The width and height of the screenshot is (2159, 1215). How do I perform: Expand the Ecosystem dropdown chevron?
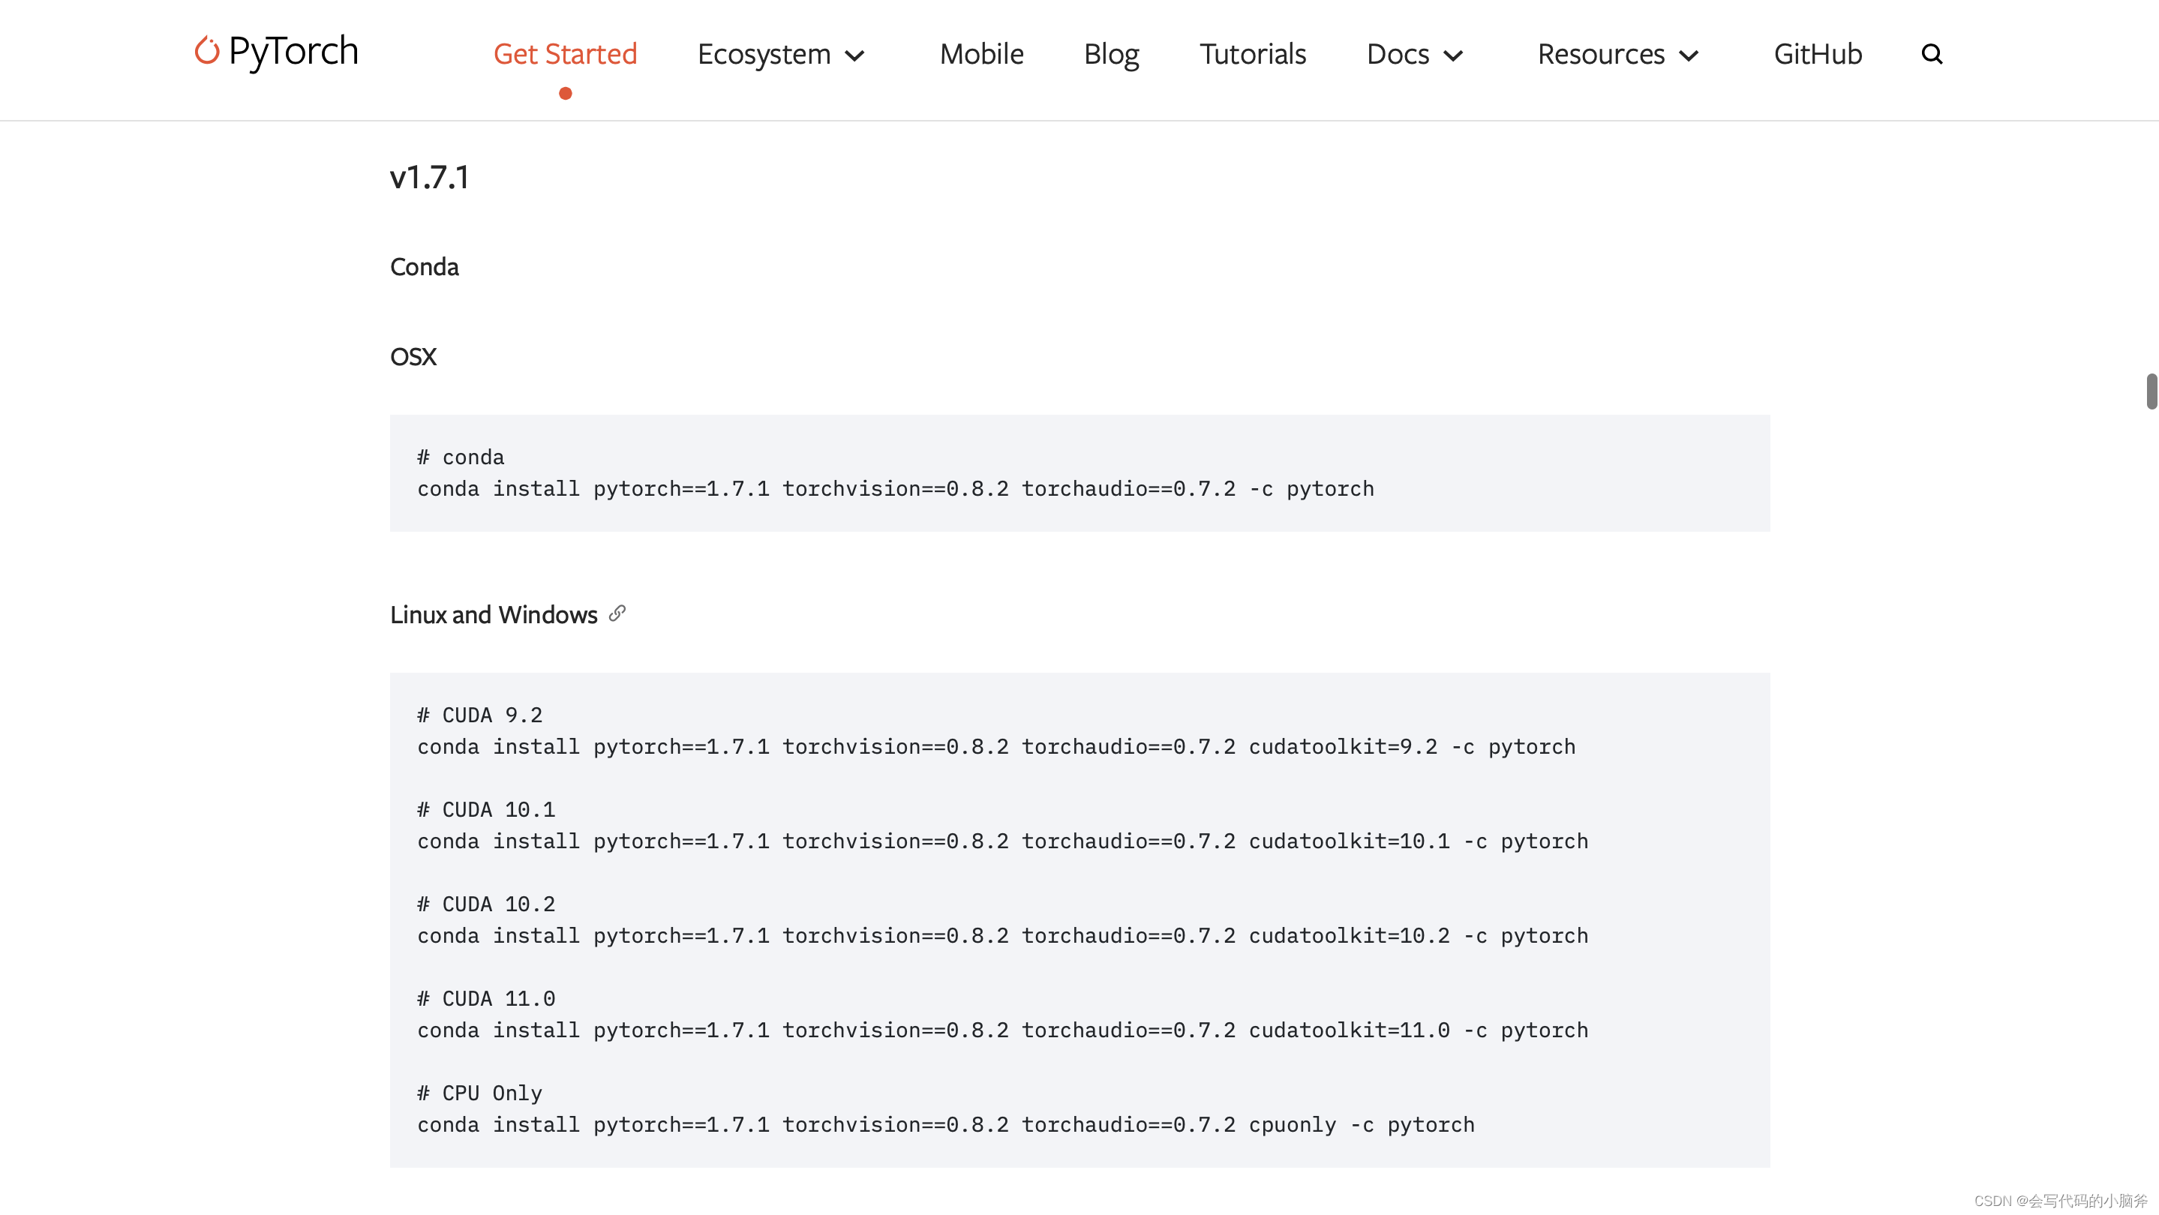coord(855,56)
